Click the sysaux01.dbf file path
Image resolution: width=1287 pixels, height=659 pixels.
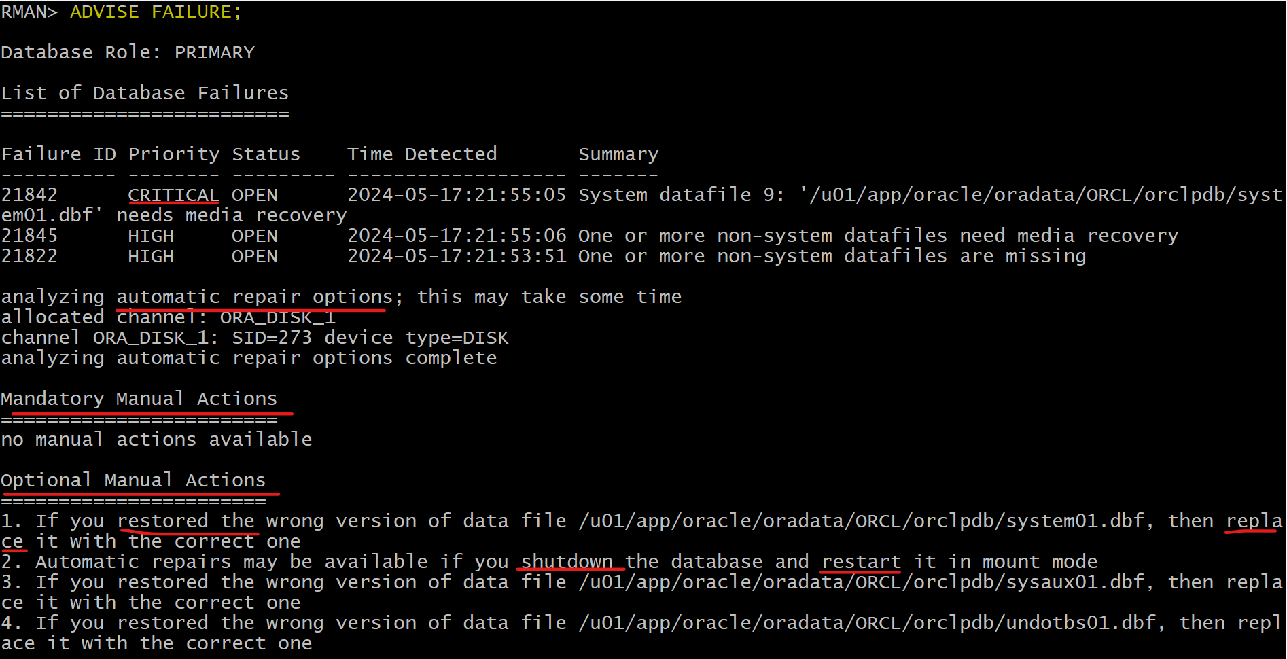[862, 582]
